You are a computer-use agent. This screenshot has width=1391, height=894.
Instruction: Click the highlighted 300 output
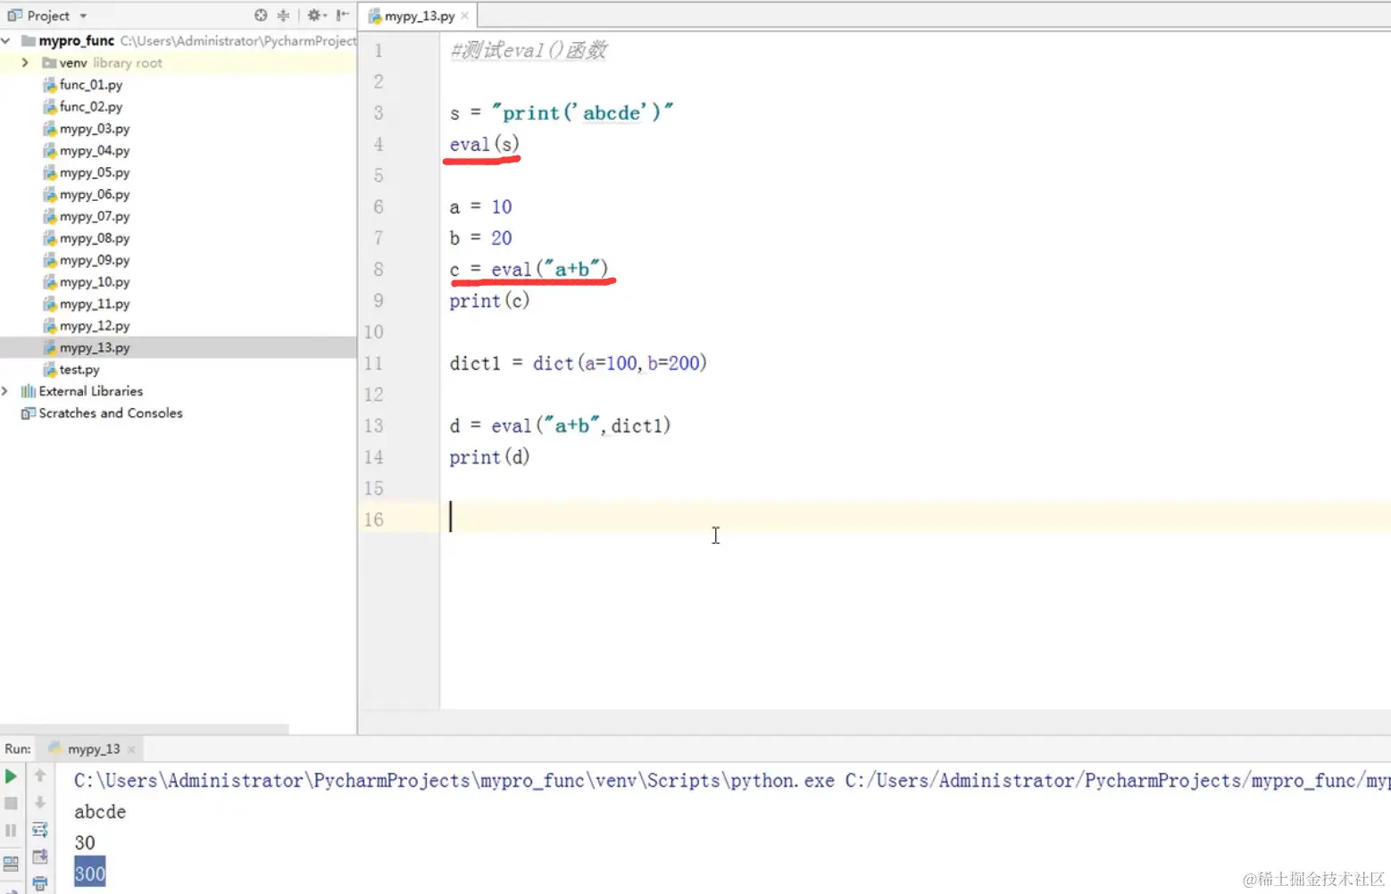89,873
